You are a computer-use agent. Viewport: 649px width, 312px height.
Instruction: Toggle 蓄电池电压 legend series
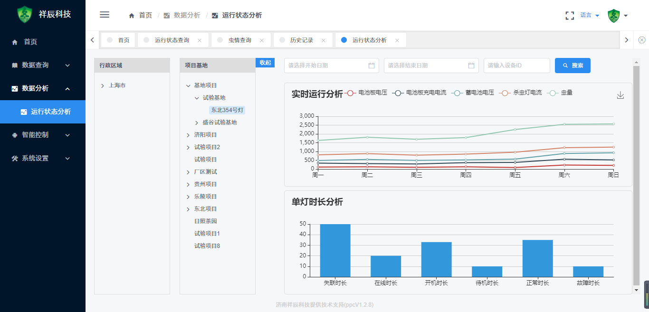[x=473, y=93]
